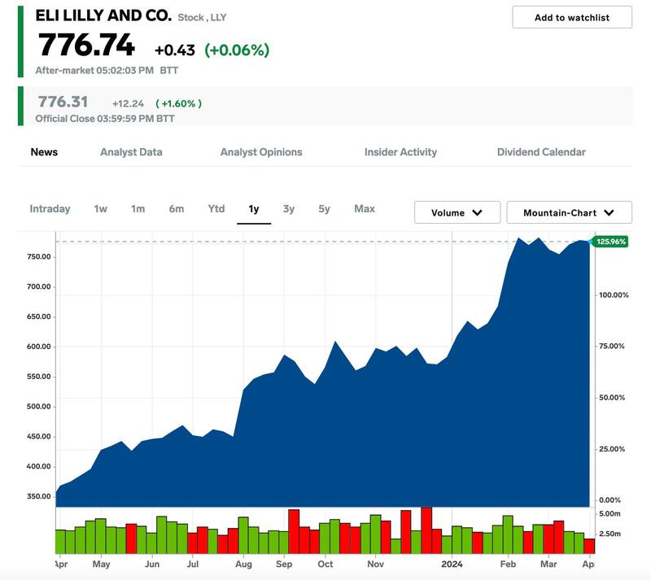651x580 pixels.
Task: Select the 1y chart range
Action: pos(254,209)
